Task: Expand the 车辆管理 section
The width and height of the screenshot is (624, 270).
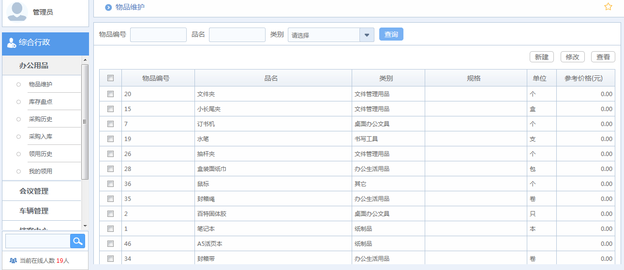Action: [34, 211]
